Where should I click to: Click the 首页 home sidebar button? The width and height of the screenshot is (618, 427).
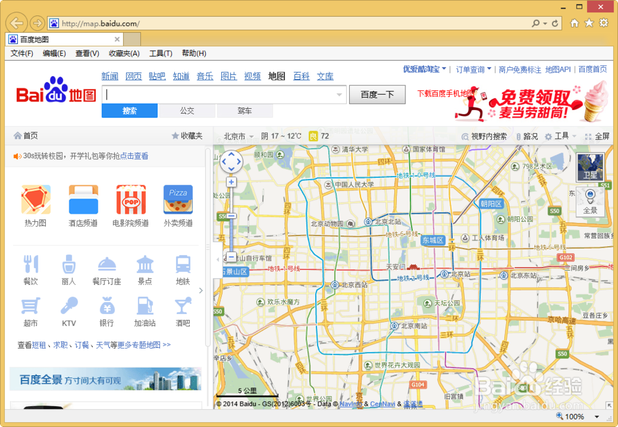pyautogui.click(x=25, y=136)
